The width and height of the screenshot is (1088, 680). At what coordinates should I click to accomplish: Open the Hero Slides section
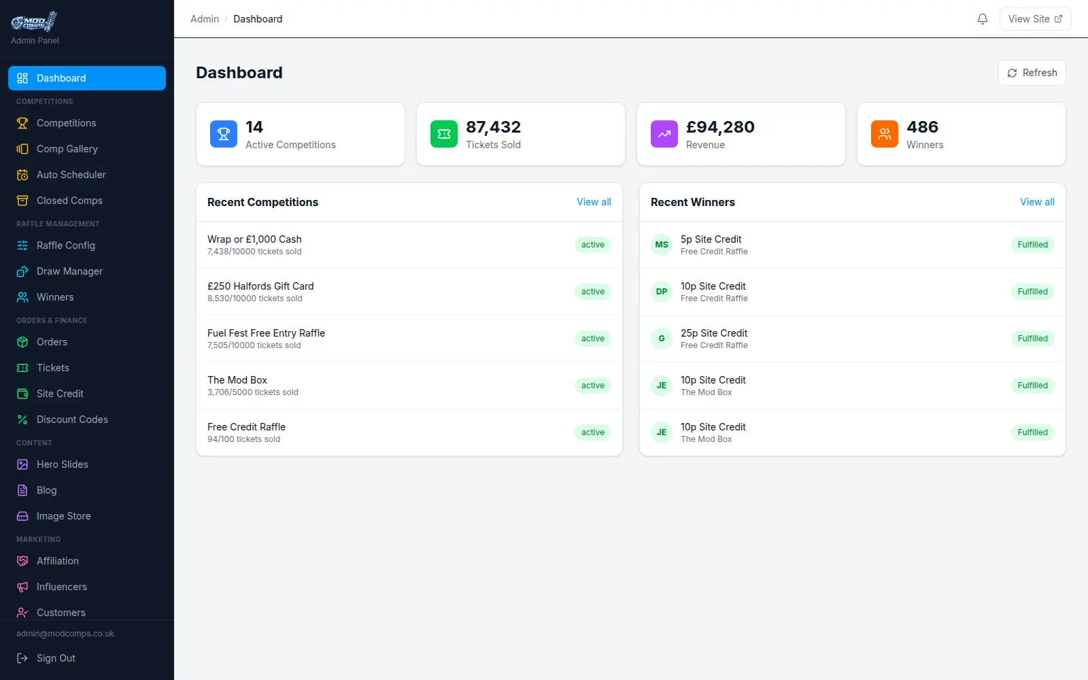[x=87, y=464]
